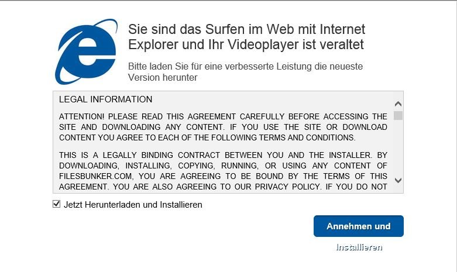Click the scroll up arrow in legal box
Viewport: 457px width, 272px height.
(x=398, y=104)
